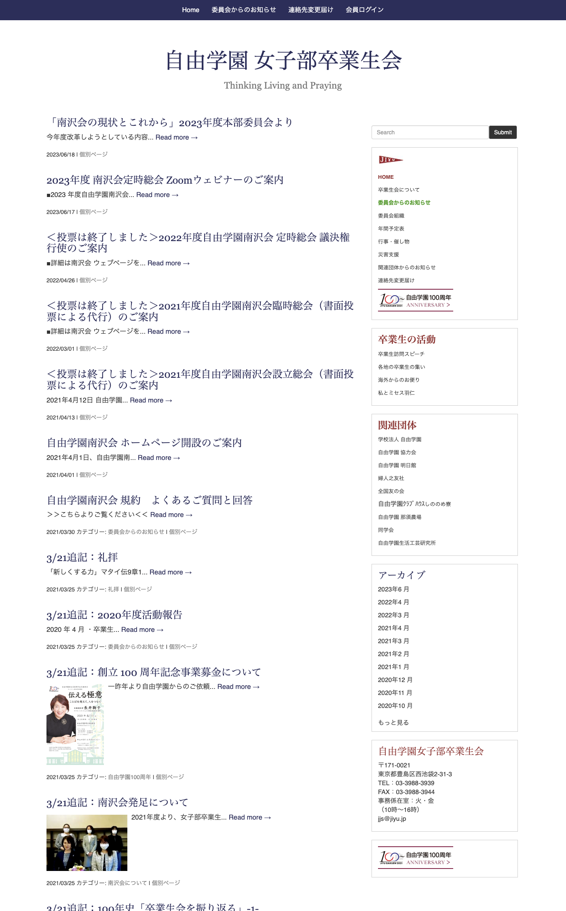Expand archives with もっと見る
The image size is (566, 911).
click(x=393, y=722)
